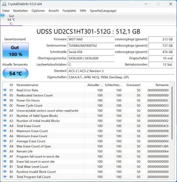Image resolution: width=177 pixels, height=182 pixels.
Task: Click the 737 GB value field
Action: pos(161,46)
